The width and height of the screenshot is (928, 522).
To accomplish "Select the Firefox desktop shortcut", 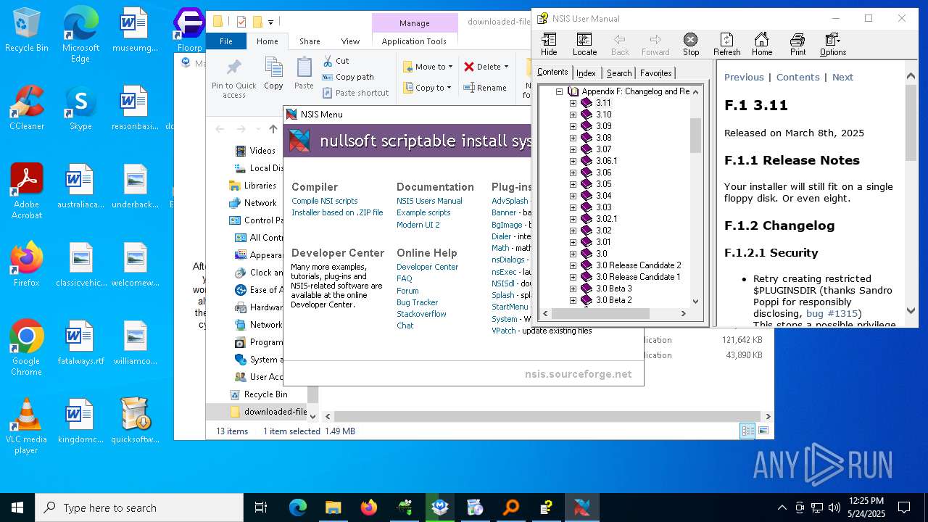I will click(x=27, y=265).
